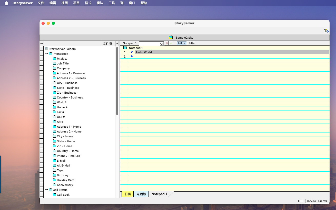
Task: Toggle the row box beside Address 1 - Home
Action: 41,127
